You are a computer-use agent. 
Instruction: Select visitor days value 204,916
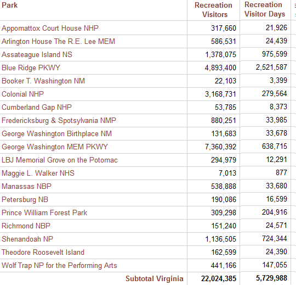click(x=275, y=213)
